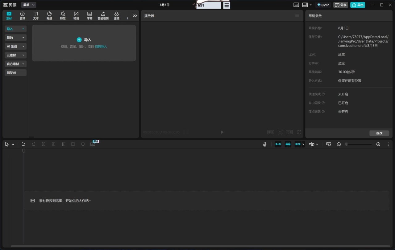The image size is (395, 250).
Task: Zoom out the timeline with minus
Action: click(339, 144)
